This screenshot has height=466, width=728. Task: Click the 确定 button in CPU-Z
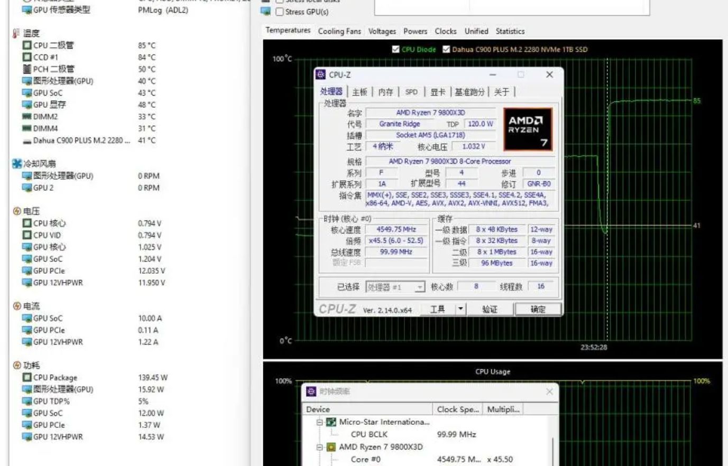pyautogui.click(x=538, y=309)
